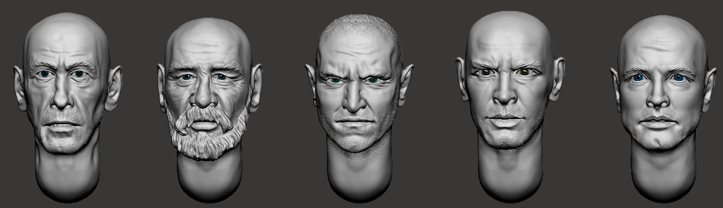Click the furrowed brow of the green-eyed head
Screen dimensions: 723x208
tap(356, 73)
